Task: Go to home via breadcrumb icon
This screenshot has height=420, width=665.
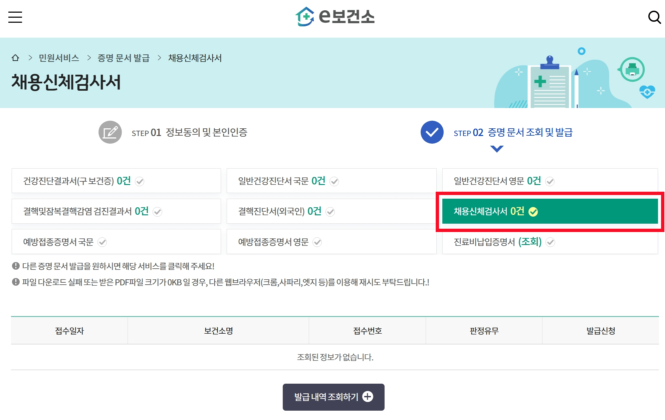Action: click(15, 58)
